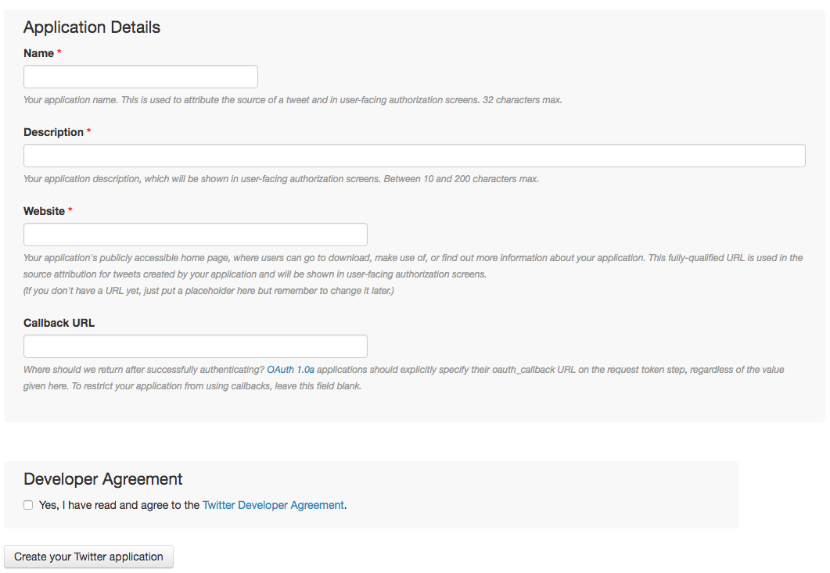Viewport: 830px width, 573px height.
Task: Click the Callback URL input field
Action: 196,346
